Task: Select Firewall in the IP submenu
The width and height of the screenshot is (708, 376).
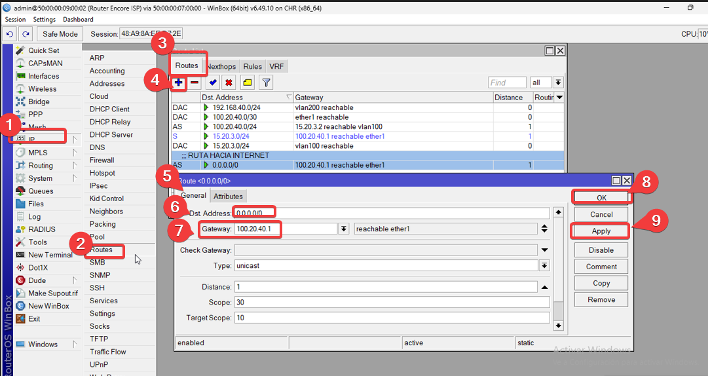Action: [102, 160]
